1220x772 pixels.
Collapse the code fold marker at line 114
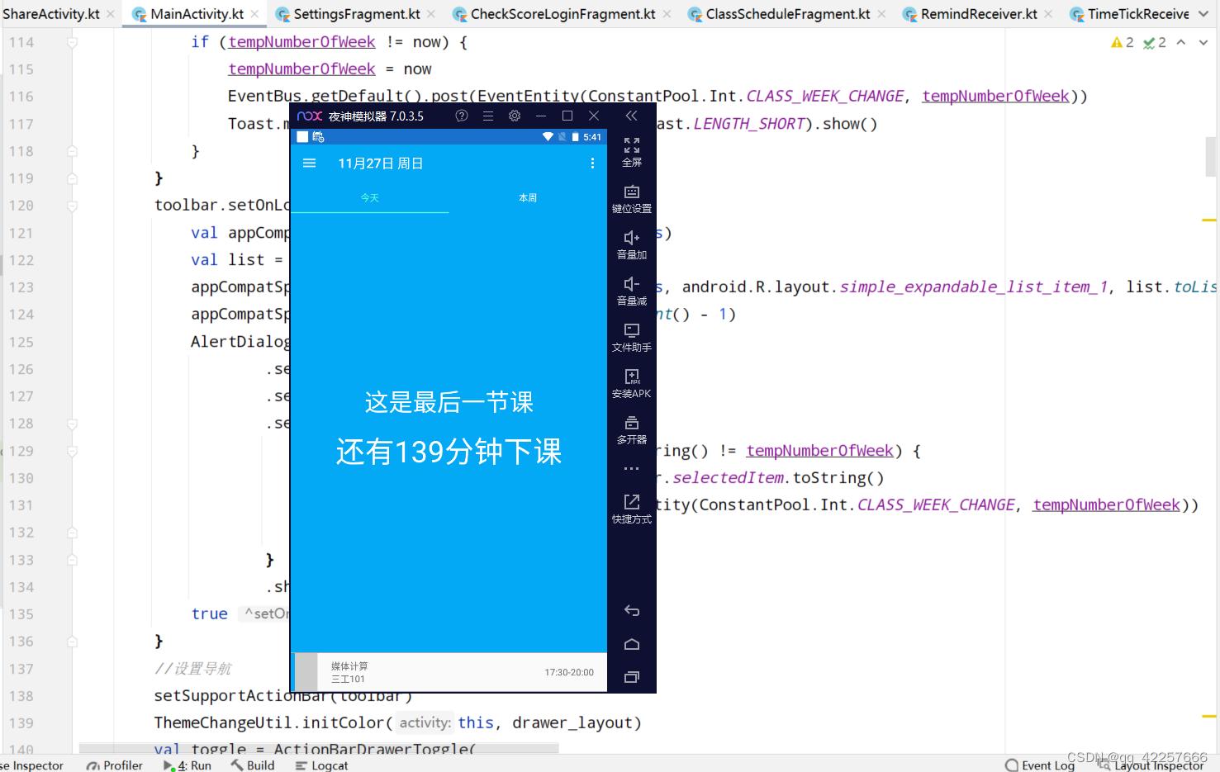tap(72, 42)
